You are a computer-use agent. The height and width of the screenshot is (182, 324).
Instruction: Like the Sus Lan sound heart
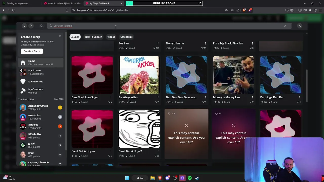154,48
